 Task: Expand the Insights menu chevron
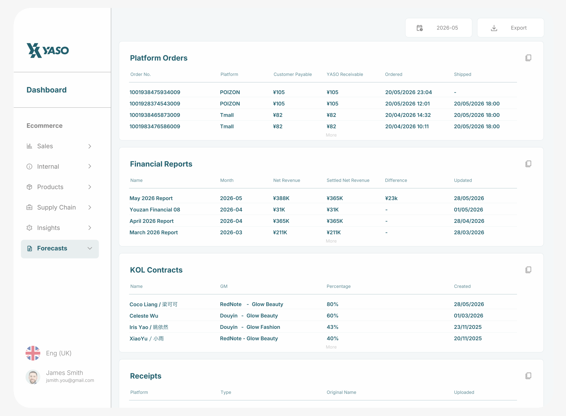click(90, 228)
